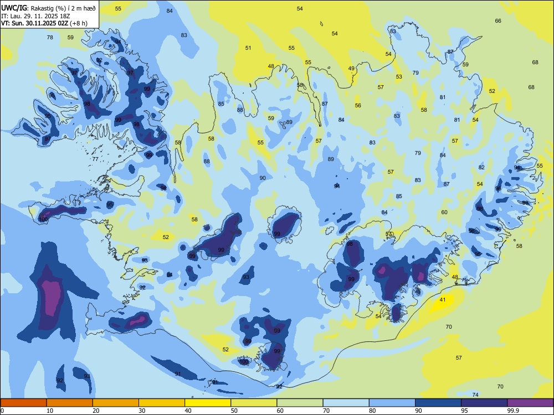This screenshot has width=554, height=415.
Task: Select the bright yellow 40–50 legend swatch
Action: tap(208, 403)
